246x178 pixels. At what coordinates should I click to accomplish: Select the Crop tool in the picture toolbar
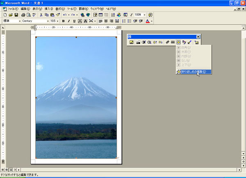point(168,42)
